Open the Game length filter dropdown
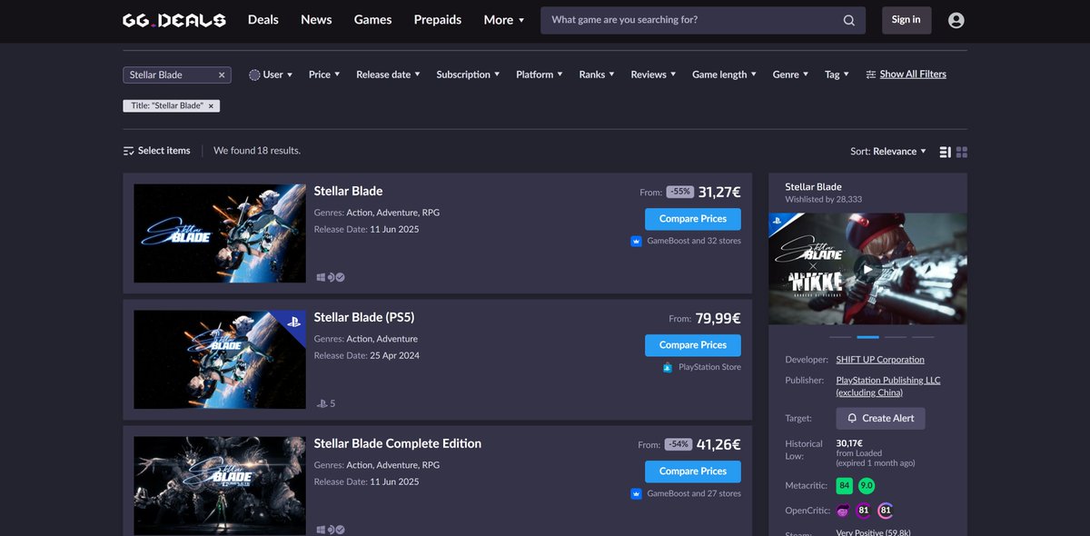This screenshot has width=1090, height=536. pos(725,74)
